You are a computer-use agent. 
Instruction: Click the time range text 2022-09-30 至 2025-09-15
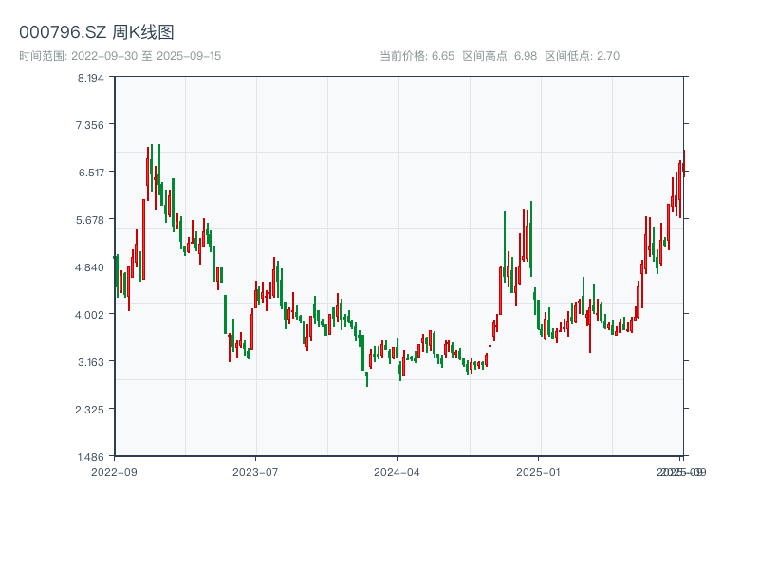tap(120, 56)
